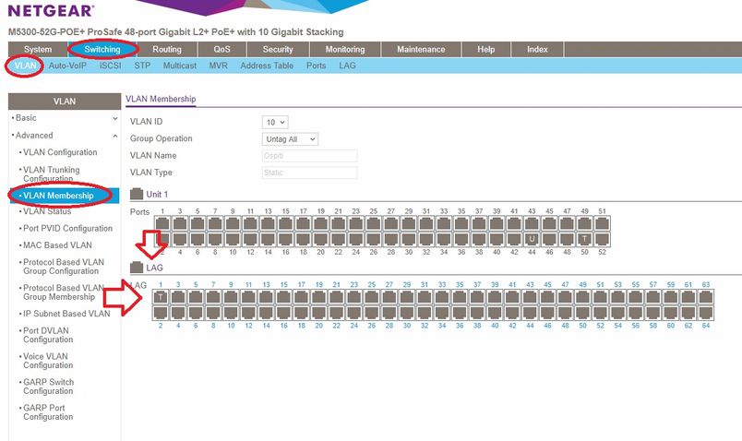Open Voice VLAN Configuration page
The height and width of the screenshot is (441, 742).
tap(48, 361)
